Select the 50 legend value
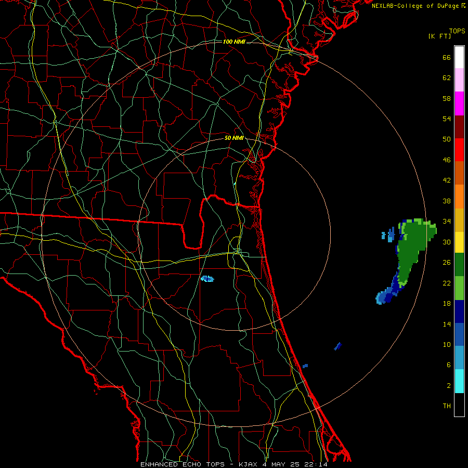Screen dimensions: 468x468 pos(447,139)
